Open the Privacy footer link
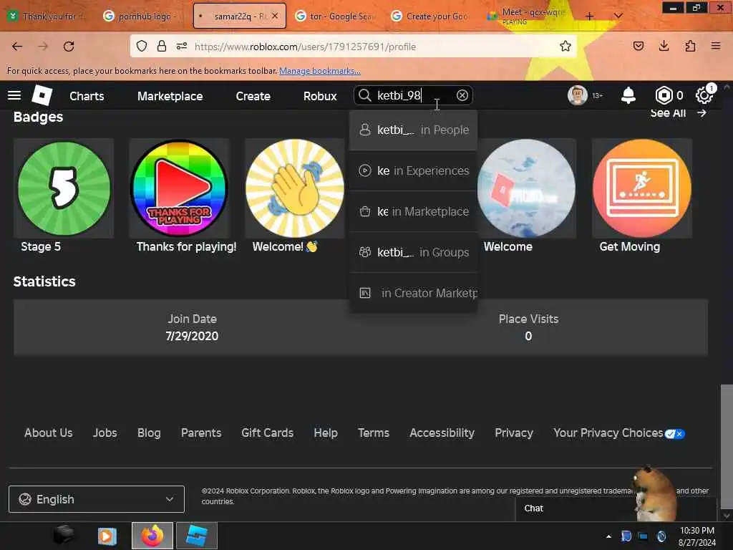This screenshot has height=550, width=733. [x=514, y=433]
